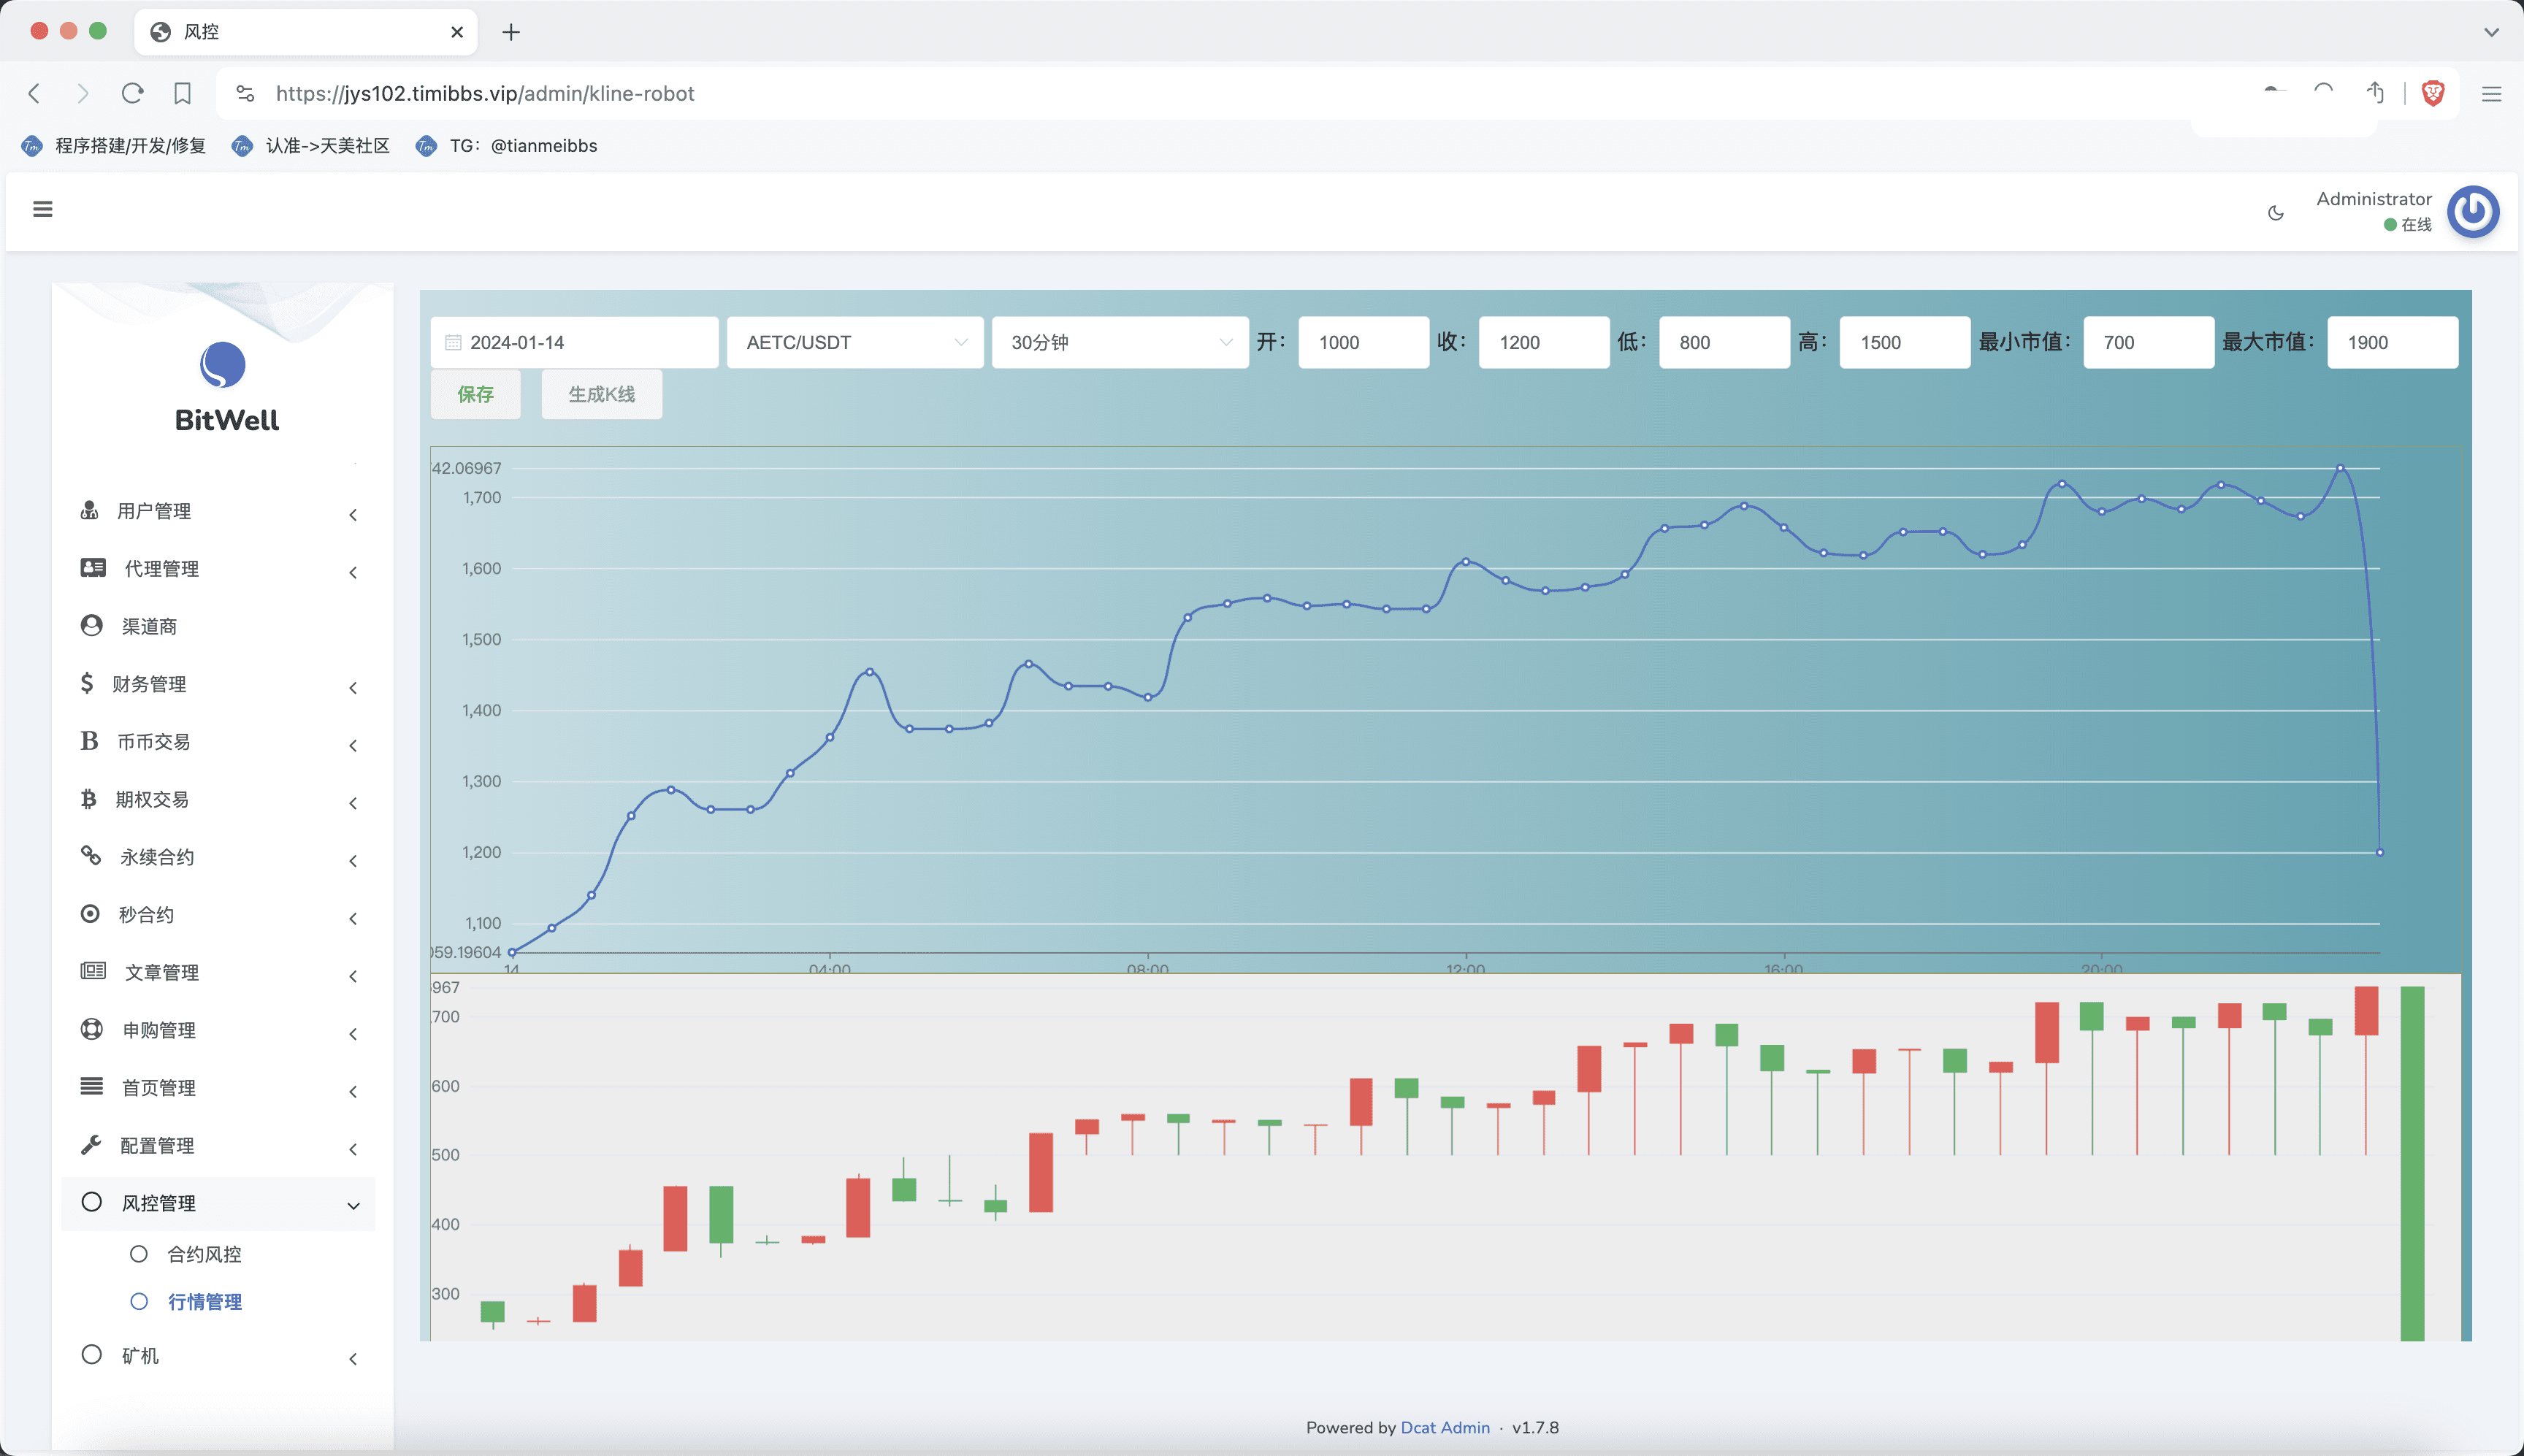Toggle dark mode moon icon

tap(2276, 213)
